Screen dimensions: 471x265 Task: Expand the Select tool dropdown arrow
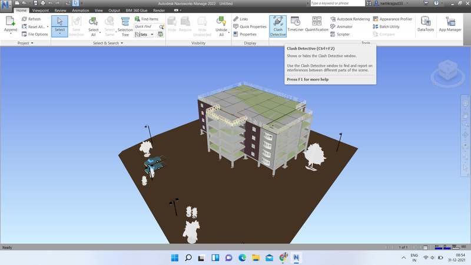(x=59, y=34)
